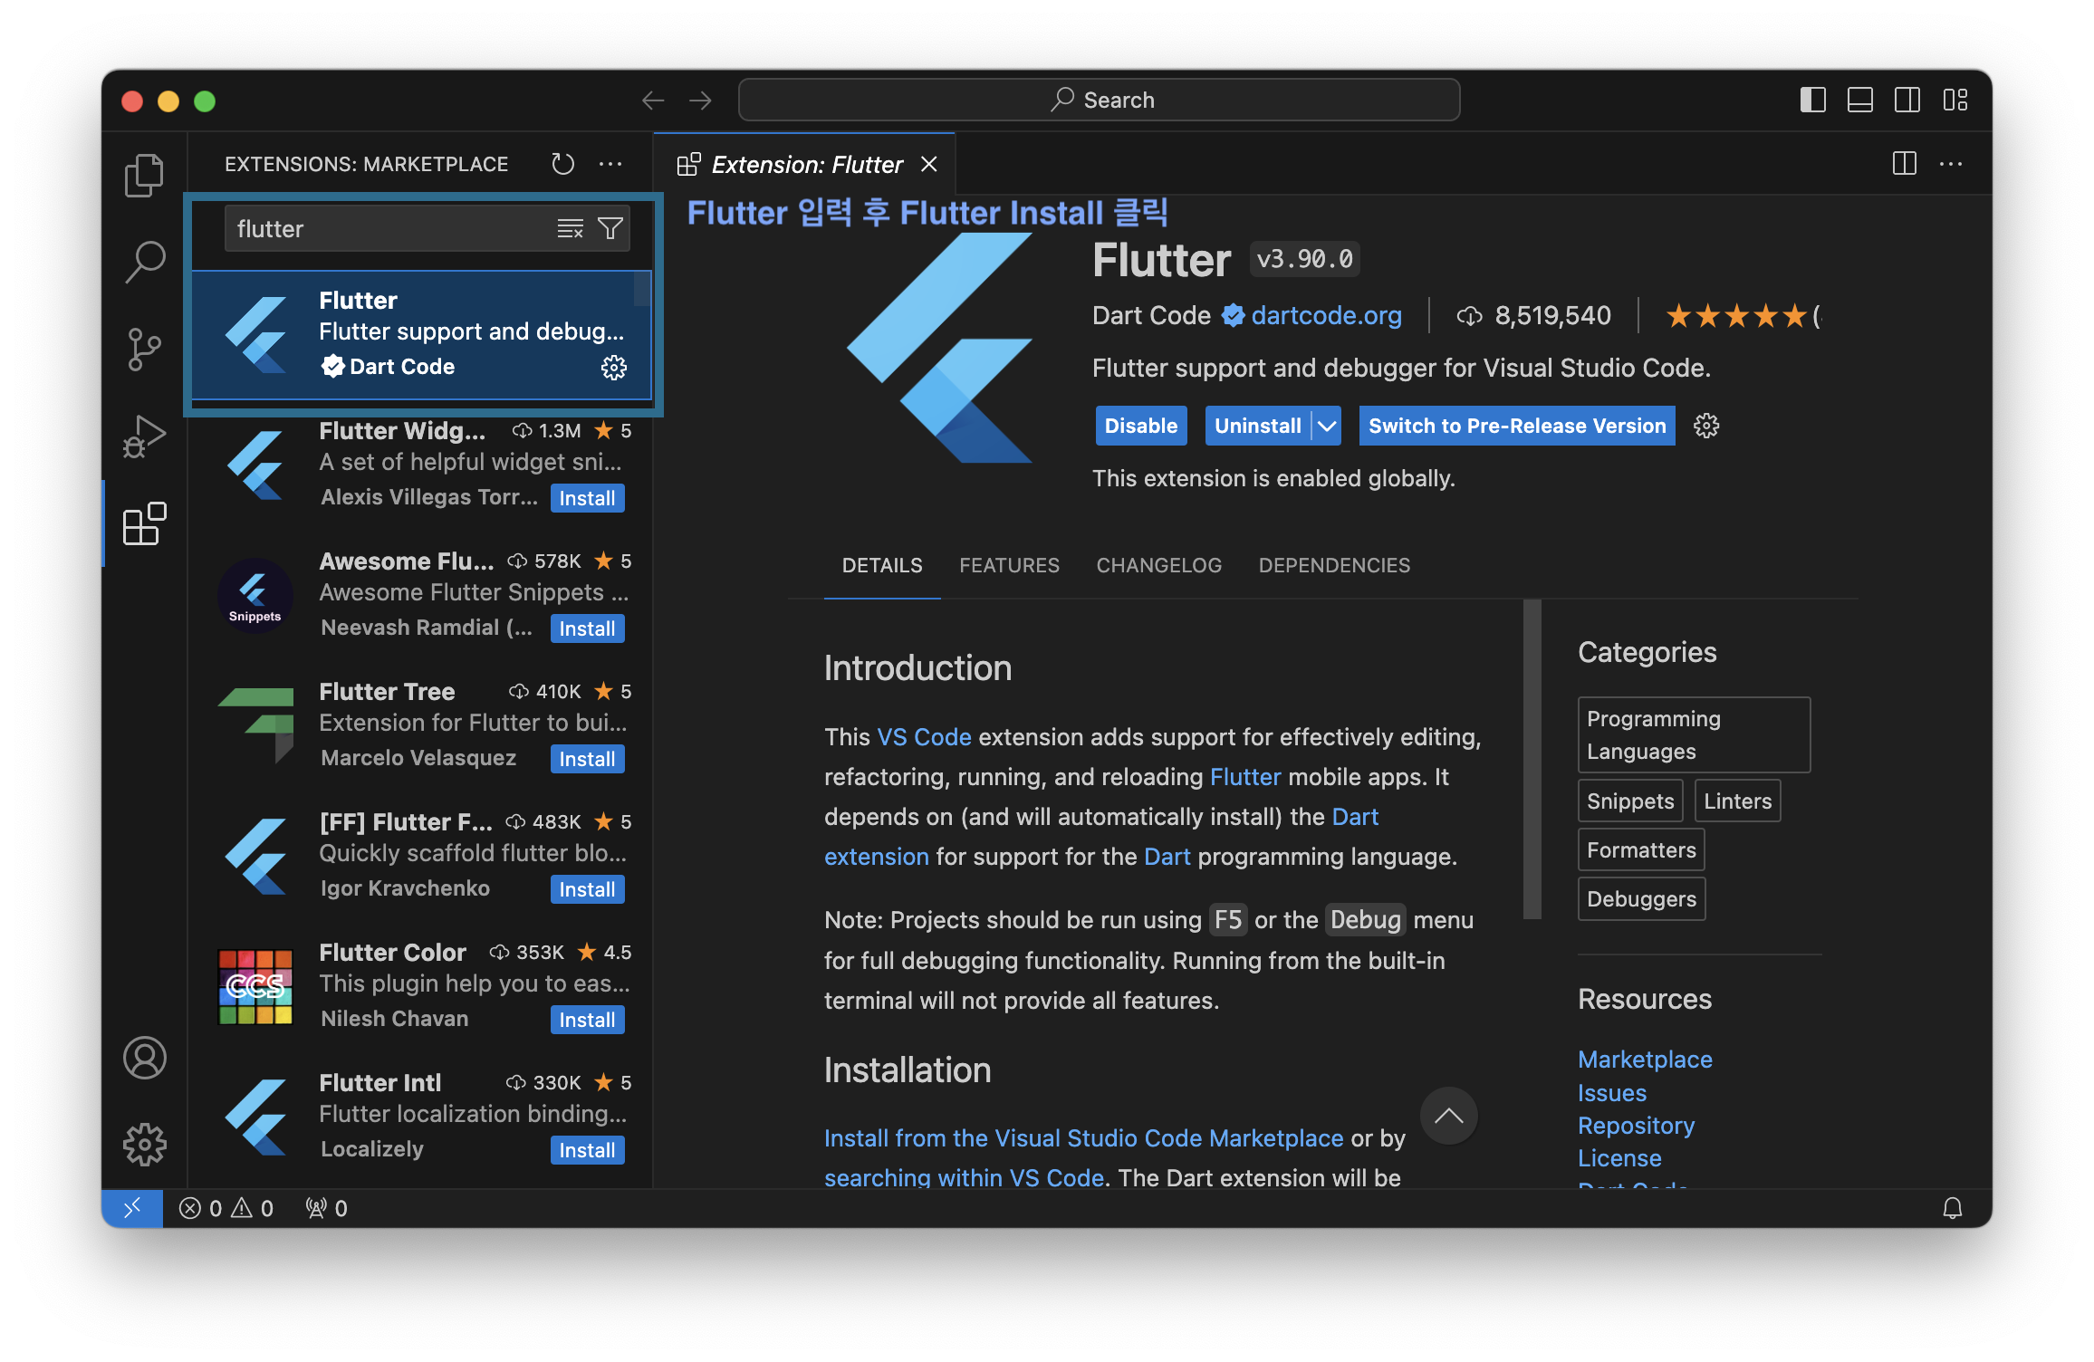The height and width of the screenshot is (1362, 2094).
Task: Open the Run and Debug view
Action: (144, 436)
